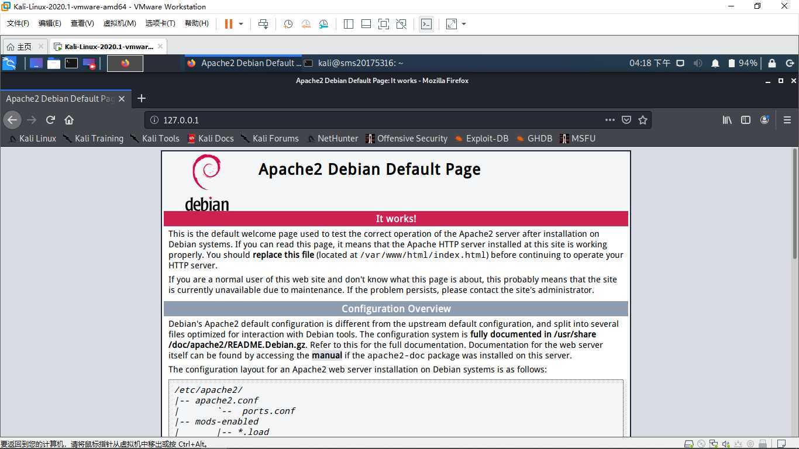Expand the stretch display dropdown arrow

tap(464, 24)
